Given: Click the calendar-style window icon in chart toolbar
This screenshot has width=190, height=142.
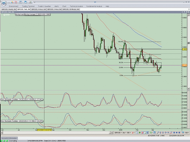Looking at the screenshot, I should click(154, 133).
